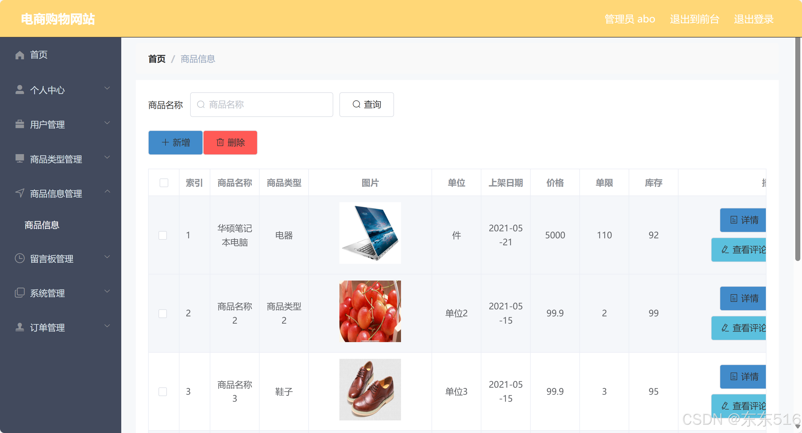Toggle the select-all checkbox in table header
The image size is (802, 433).
tap(164, 183)
